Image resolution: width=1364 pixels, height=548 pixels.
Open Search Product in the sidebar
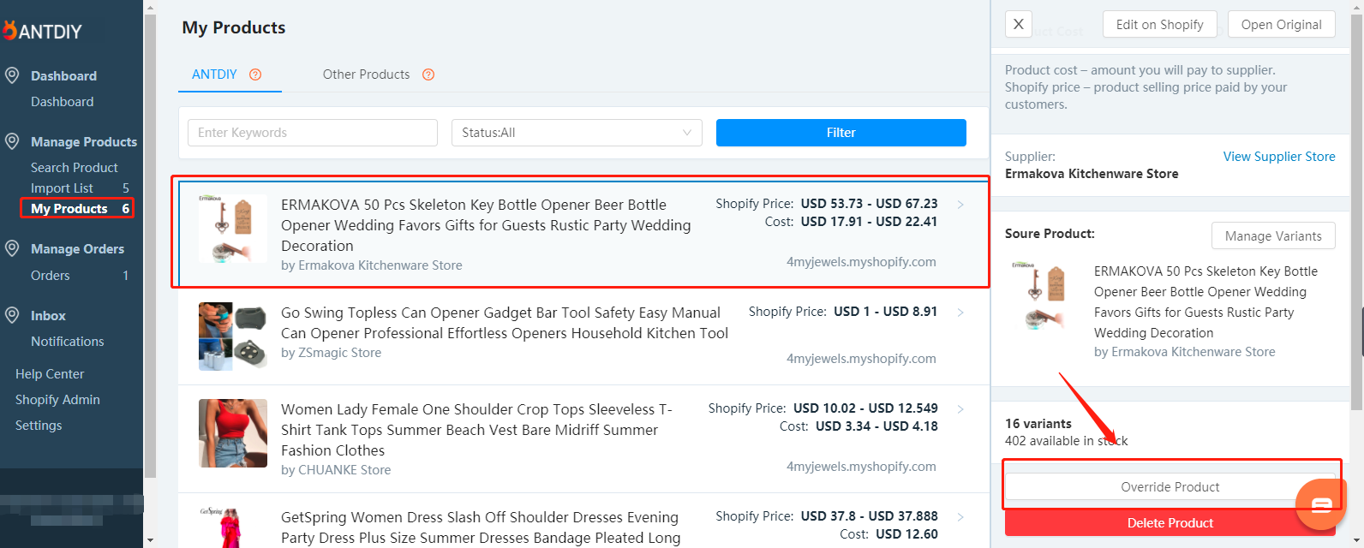75,168
